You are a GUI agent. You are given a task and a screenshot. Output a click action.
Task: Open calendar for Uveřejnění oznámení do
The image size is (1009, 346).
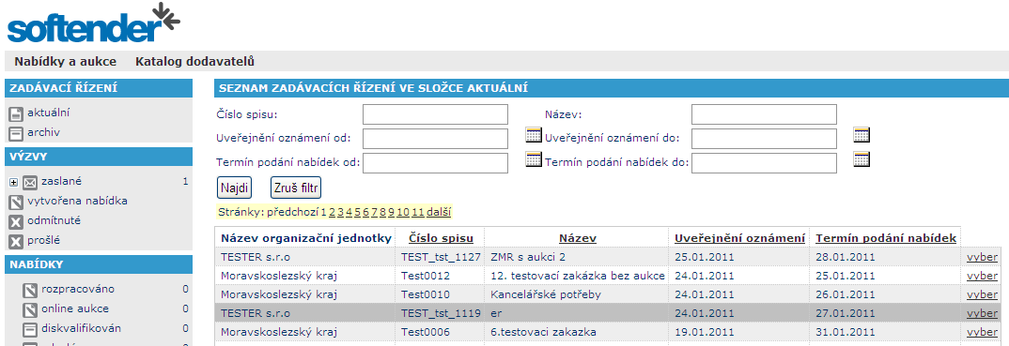(862, 135)
